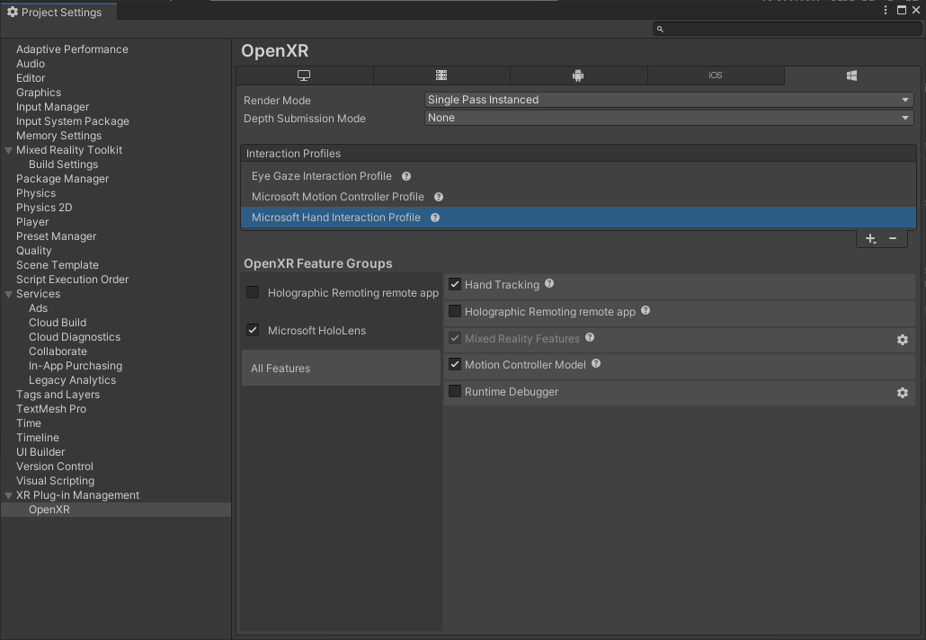This screenshot has width=926, height=640.
Task: Select the iOS platform tab
Action: 715,76
